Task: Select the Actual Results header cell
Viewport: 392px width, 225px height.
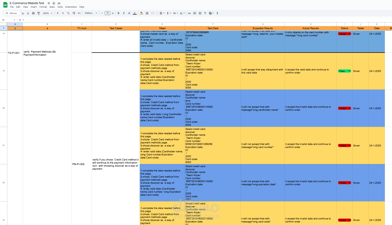Action: 311,28
